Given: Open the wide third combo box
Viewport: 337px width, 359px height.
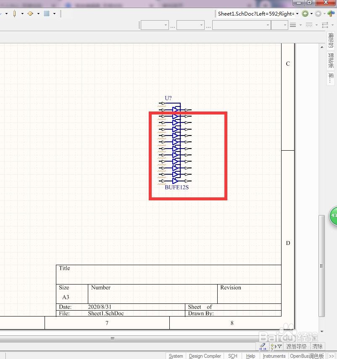Looking at the screenshot, I should point(242,25).
